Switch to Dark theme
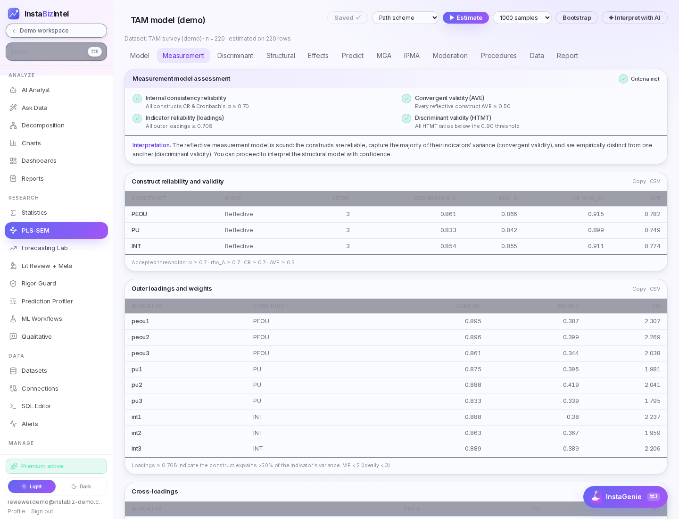 point(81,486)
